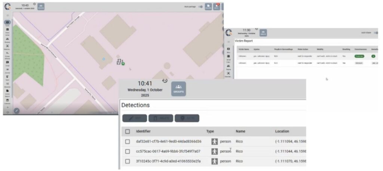Select all detections with header checkbox
This screenshot has height=171, width=383.
[x=128, y=131]
